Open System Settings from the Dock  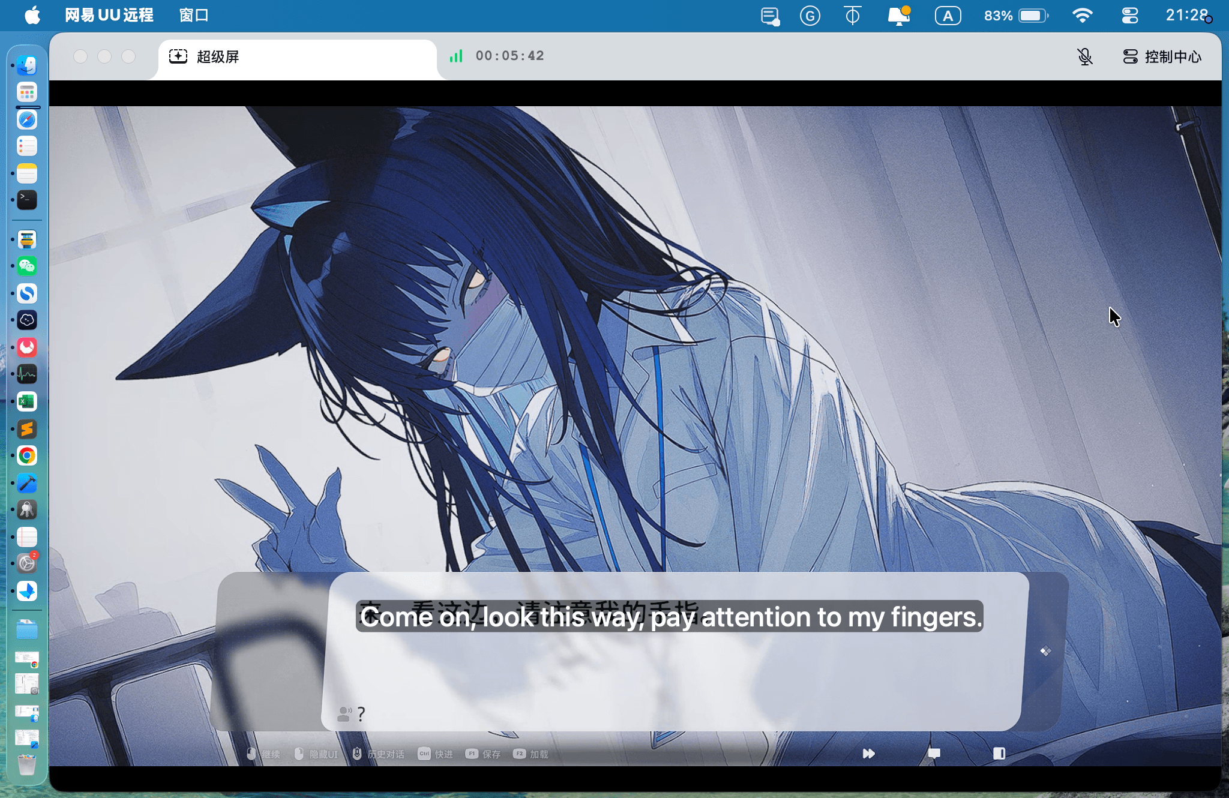click(27, 564)
